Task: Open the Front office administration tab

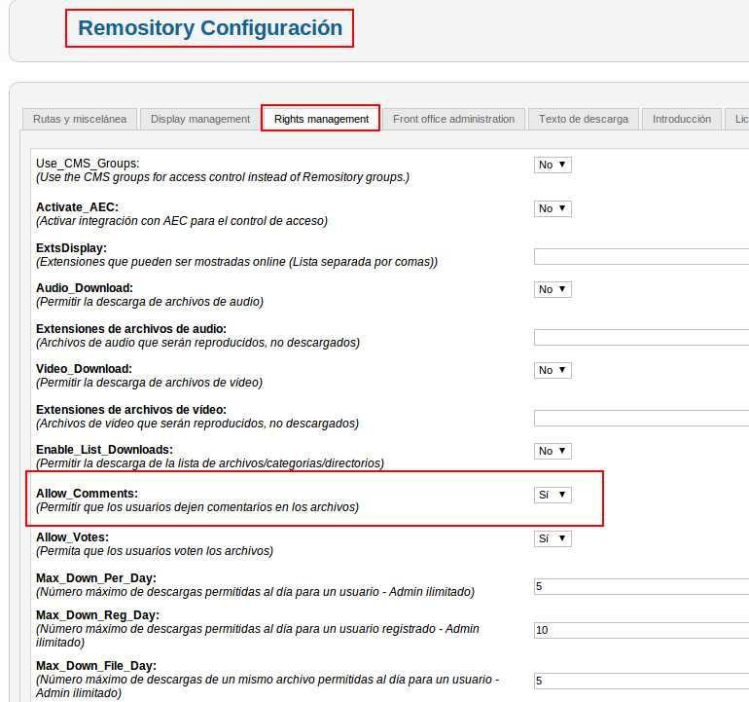Action: 454,119
